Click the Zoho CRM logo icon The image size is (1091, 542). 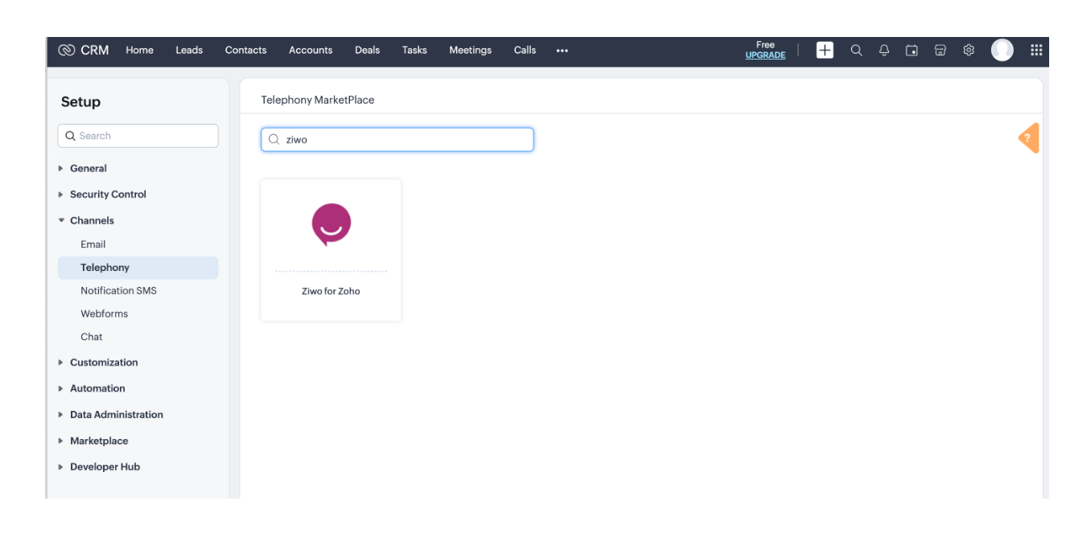tap(67, 50)
